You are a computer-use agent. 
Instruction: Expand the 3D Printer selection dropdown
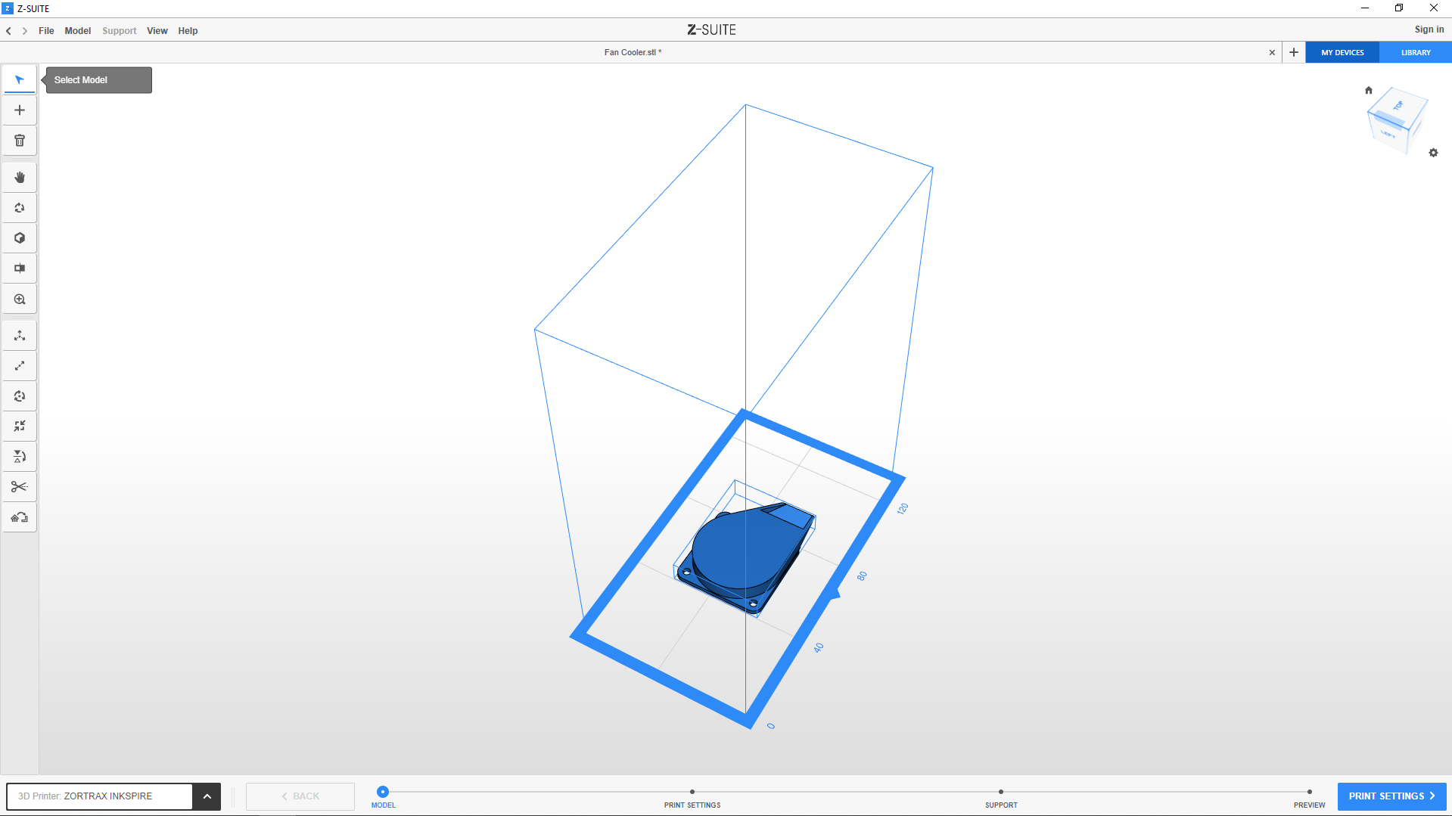pos(207,796)
